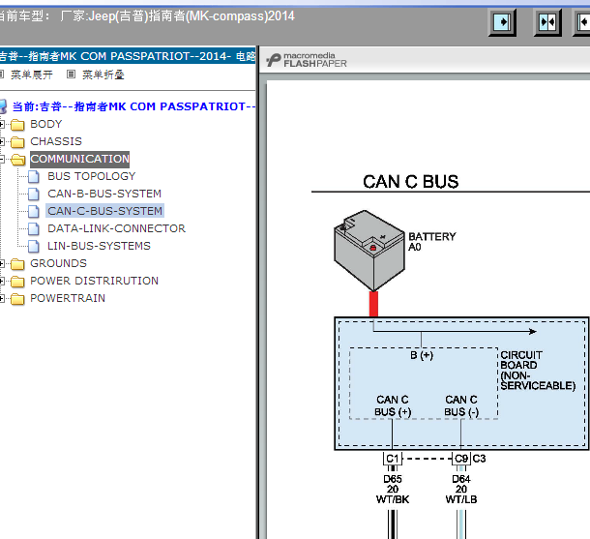This screenshot has height=539, width=590.
Task: Expand the POWER DISTRIRUTION folder plus sign
Action: click(2, 281)
